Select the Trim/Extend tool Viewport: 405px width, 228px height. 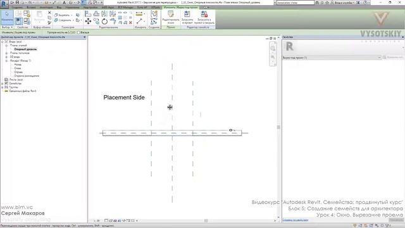(x=113, y=21)
